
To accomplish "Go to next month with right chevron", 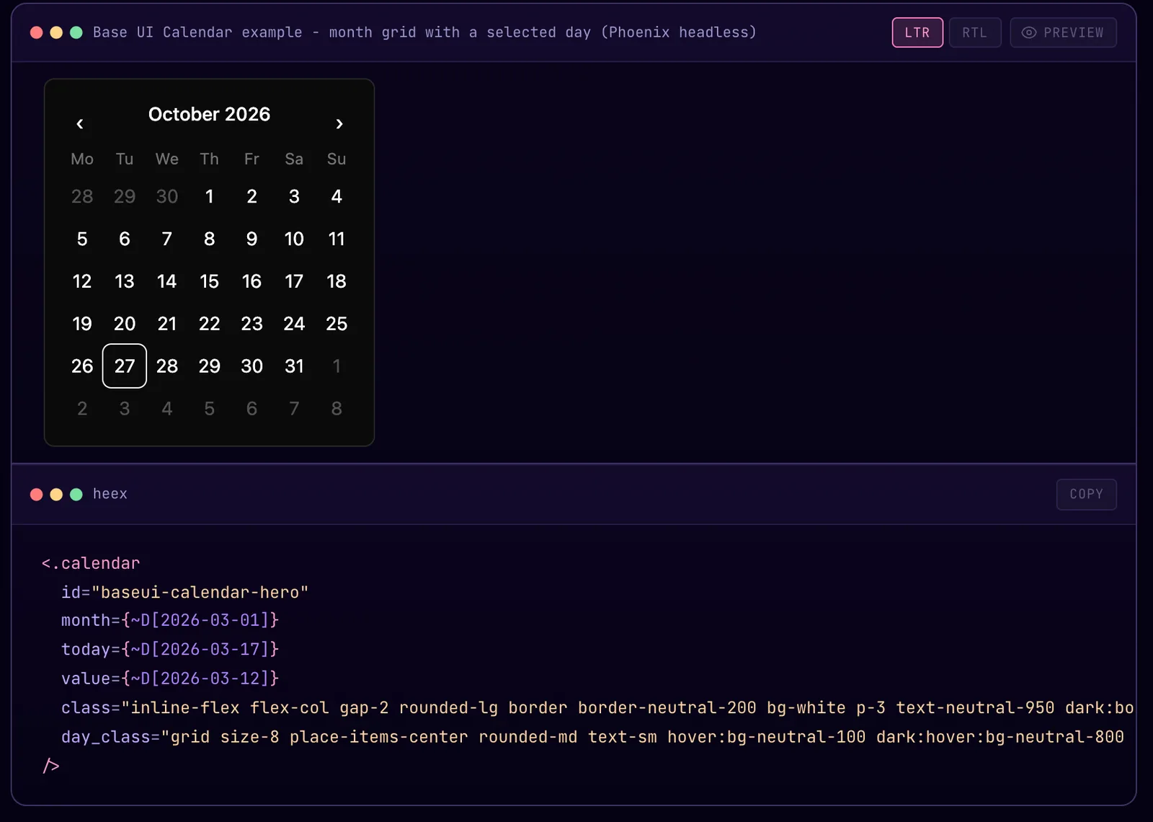I will [339, 124].
